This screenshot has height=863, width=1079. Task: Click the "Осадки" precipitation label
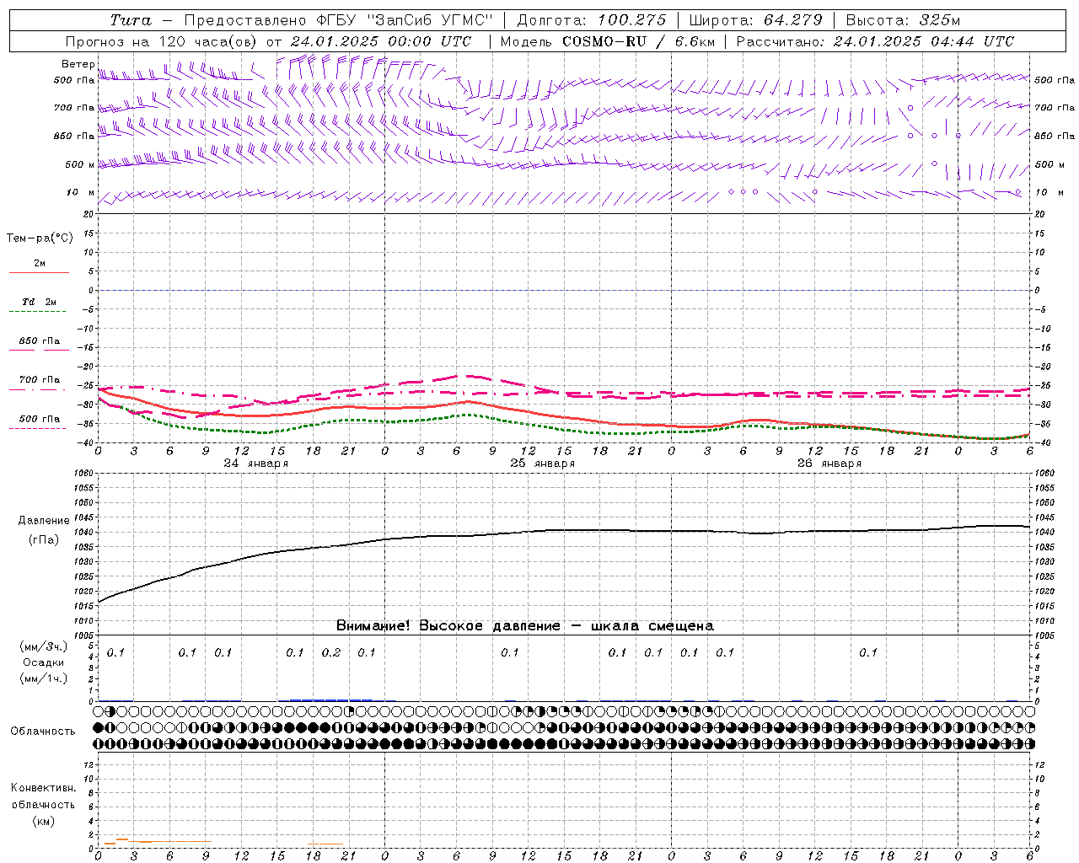(x=44, y=662)
